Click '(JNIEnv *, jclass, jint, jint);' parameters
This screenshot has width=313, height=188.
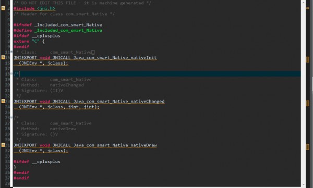click(x=59, y=107)
